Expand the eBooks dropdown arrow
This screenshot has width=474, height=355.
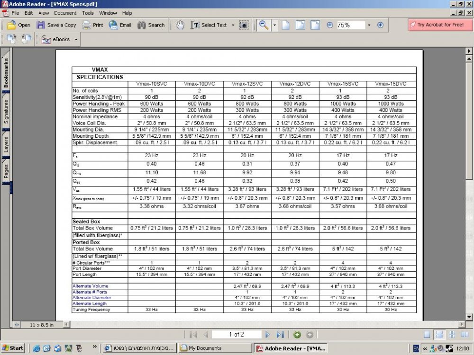coord(76,39)
